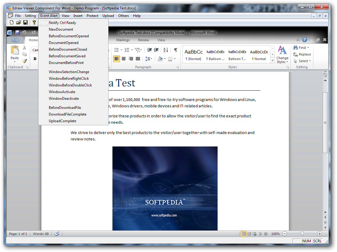Click the yellow question mark help icon

[x=34, y=22]
